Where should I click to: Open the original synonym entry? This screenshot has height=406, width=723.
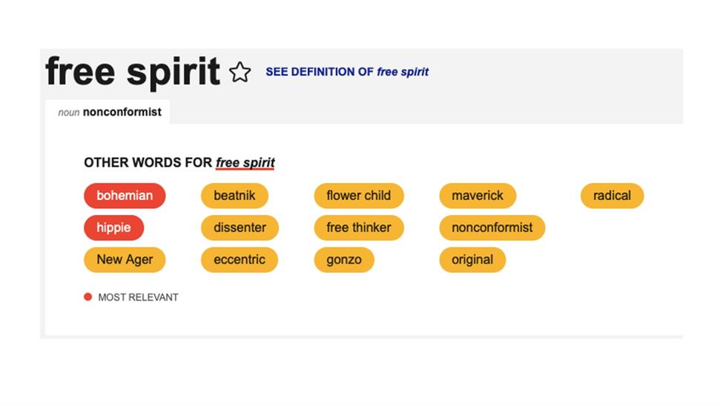click(x=472, y=259)
